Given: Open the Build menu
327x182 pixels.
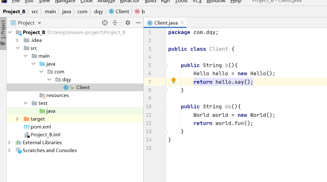Looking at the screenshot, I should coord(150,1).
